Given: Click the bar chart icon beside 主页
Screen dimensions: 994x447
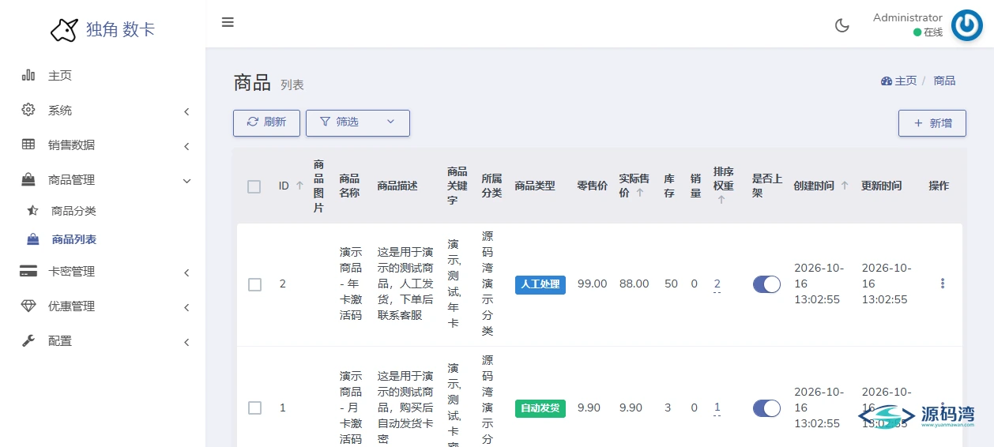Looking at the screenshot, I should (x=28, y=75).
